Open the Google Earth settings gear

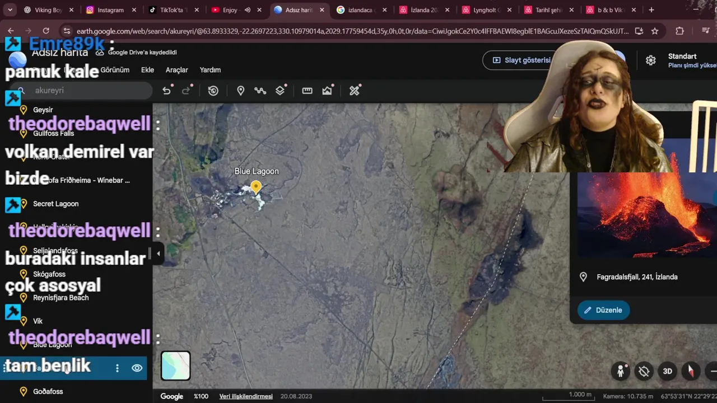point(650,60)
